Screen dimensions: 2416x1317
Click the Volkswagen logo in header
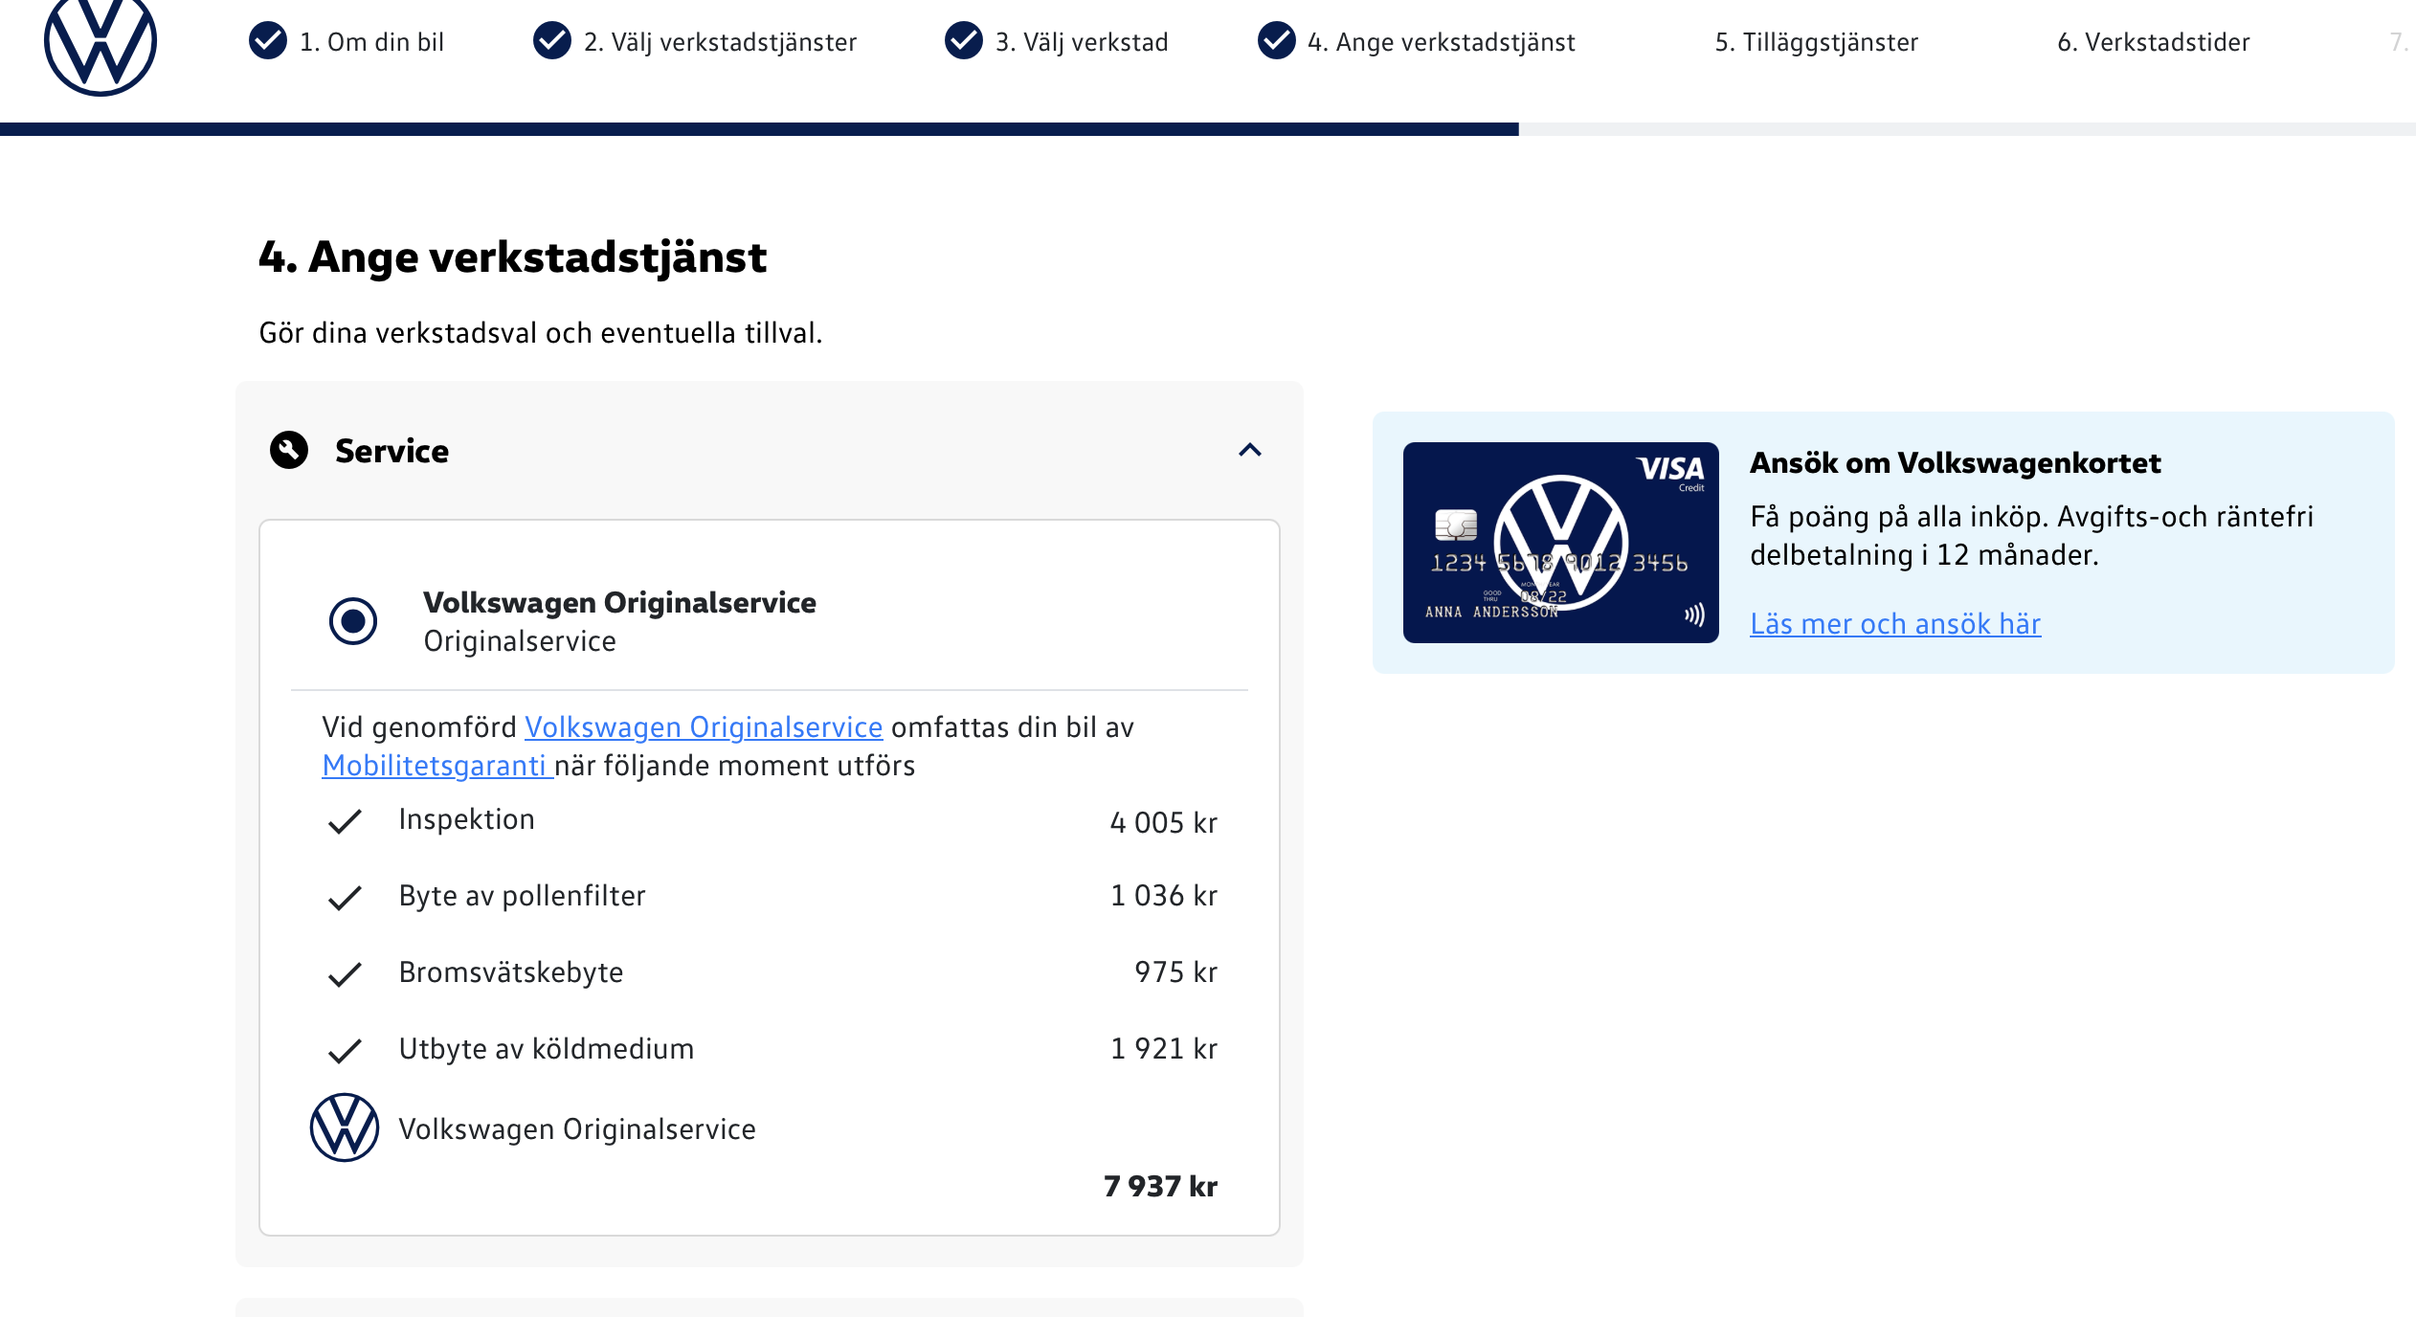(x=101, y=42)
